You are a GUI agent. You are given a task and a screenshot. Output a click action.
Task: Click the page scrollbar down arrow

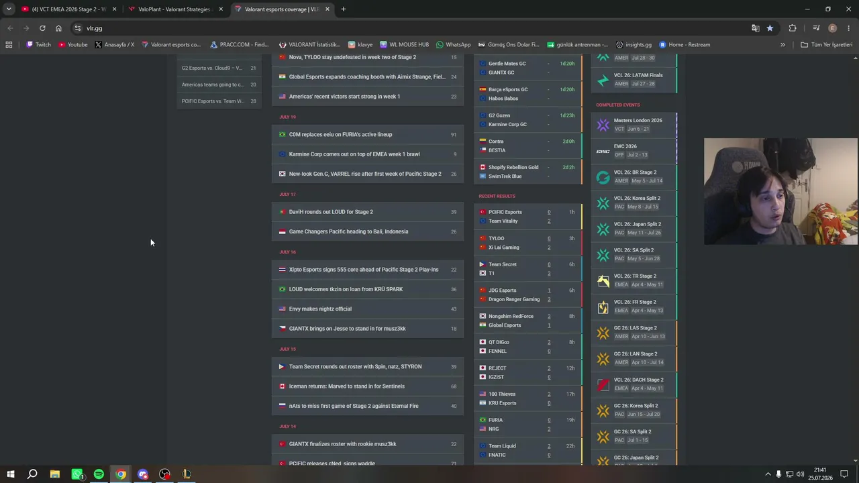(855, 461)
